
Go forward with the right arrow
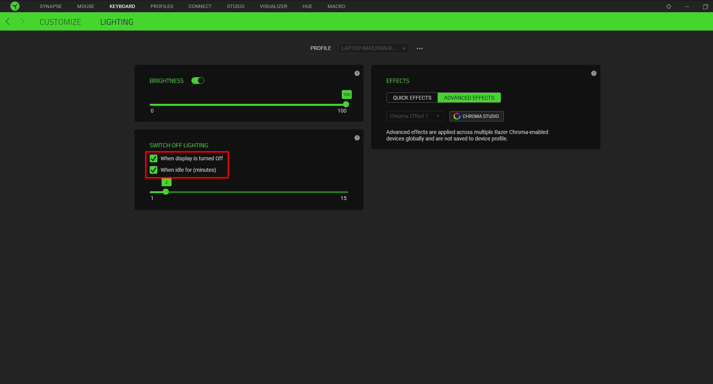pos(22,21)
